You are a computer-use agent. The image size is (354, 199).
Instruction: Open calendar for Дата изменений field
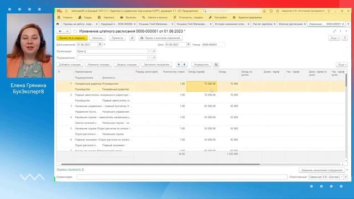pos(100,45)
